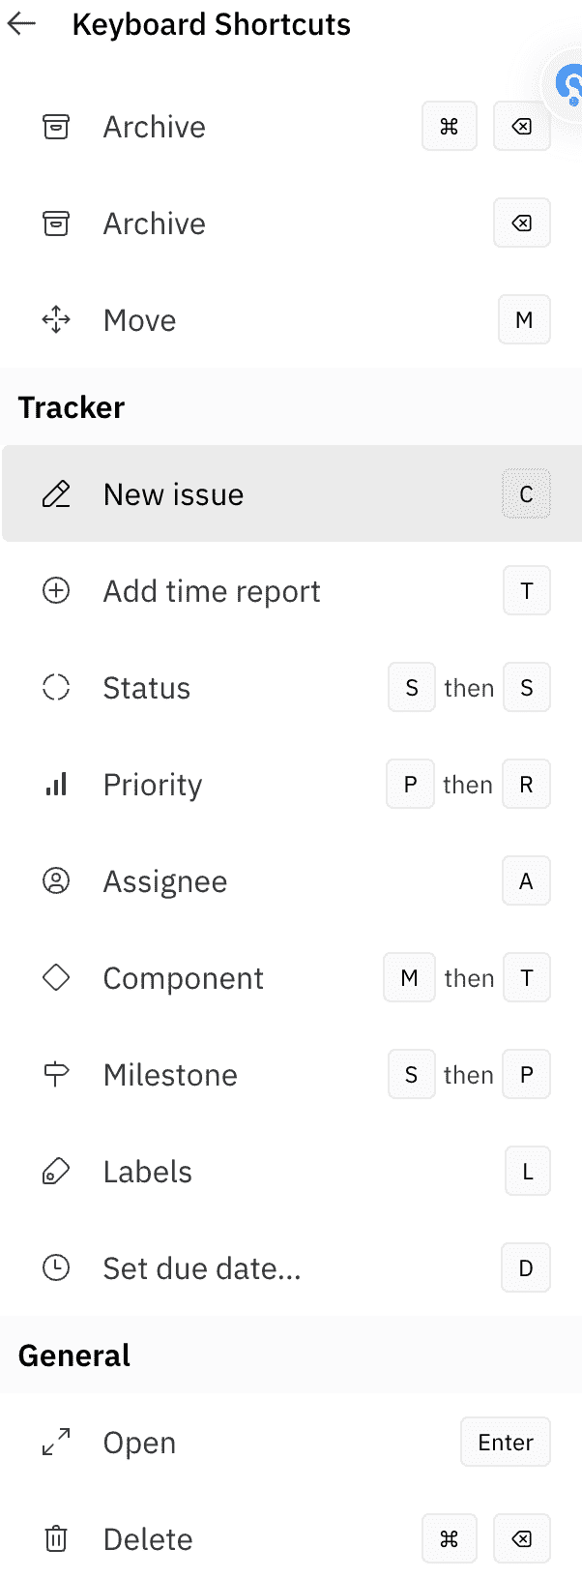582x1579 pixels.
Task: Select the Move shortcut entry
Action: point(139,320)
